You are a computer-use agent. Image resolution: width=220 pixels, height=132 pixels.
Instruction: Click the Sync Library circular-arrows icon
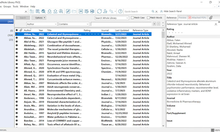point(99,11)
